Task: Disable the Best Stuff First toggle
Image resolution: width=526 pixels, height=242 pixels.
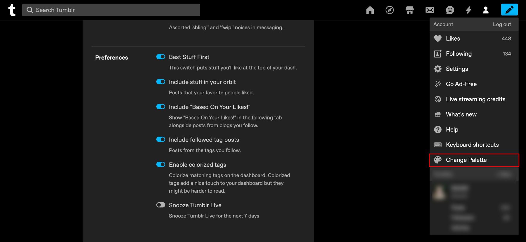Action: (x=161, y=57)
